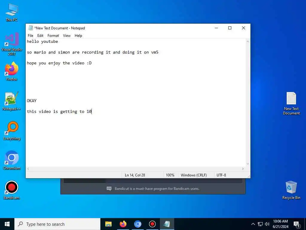
Task: Open the Help menu in Notepad
Action: [78, 36]
